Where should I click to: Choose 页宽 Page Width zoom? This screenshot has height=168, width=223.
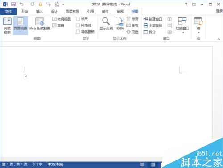132,32
